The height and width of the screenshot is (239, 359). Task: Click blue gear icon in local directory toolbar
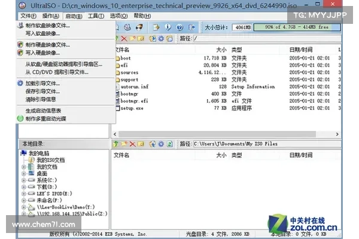point(161,144)
